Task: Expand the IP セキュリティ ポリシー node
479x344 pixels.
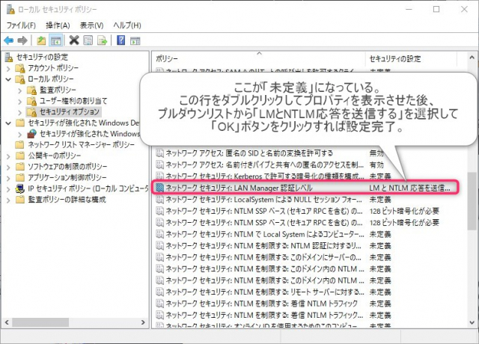Action: click(8, 189)
